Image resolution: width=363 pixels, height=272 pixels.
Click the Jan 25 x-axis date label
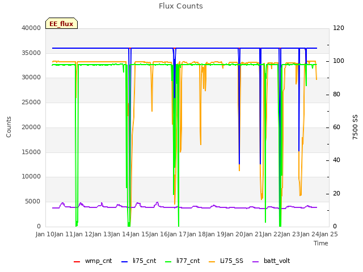coord(328,234)
